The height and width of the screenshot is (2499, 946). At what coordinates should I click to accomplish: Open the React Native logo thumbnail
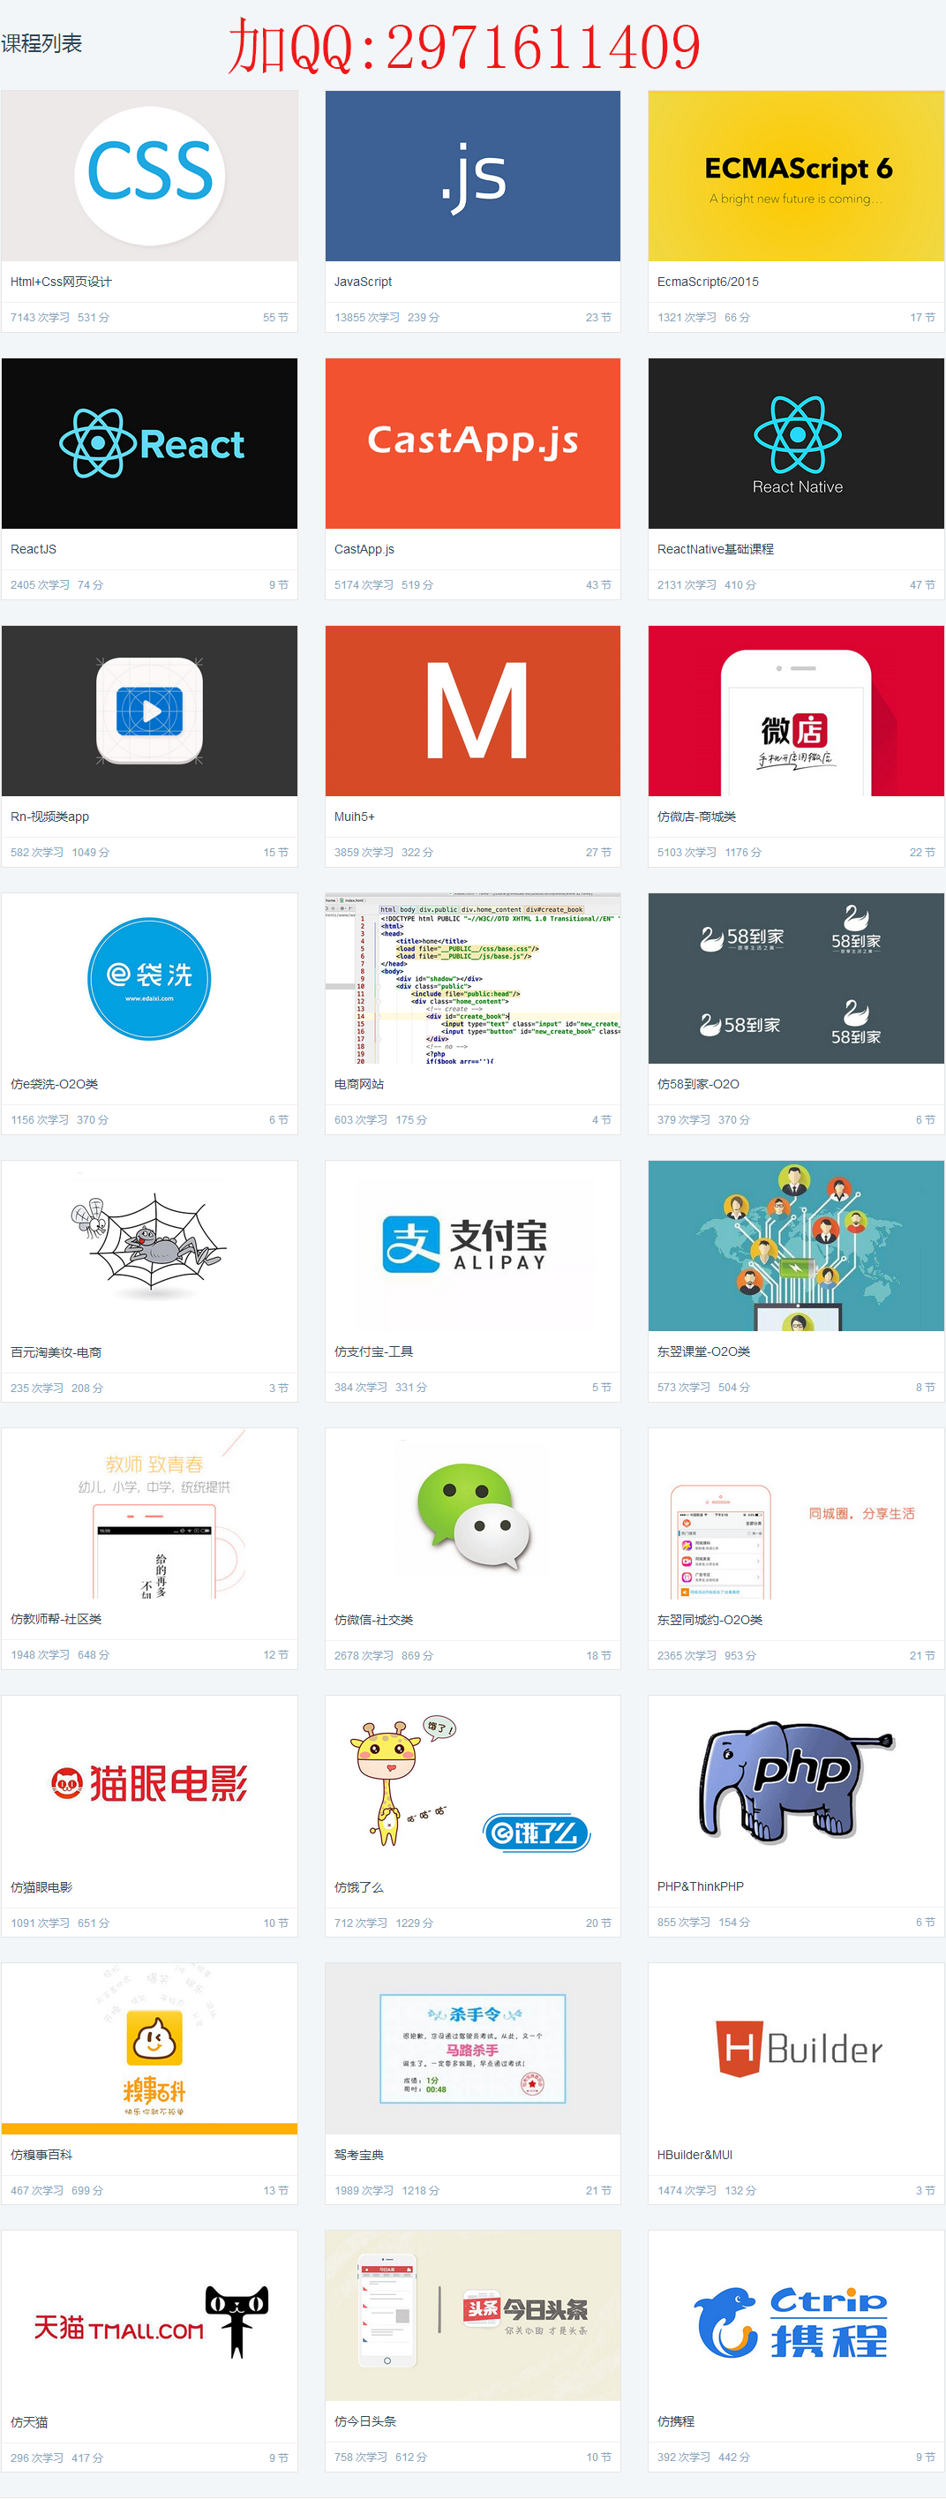pyautogui.click(x=796, y=443)
